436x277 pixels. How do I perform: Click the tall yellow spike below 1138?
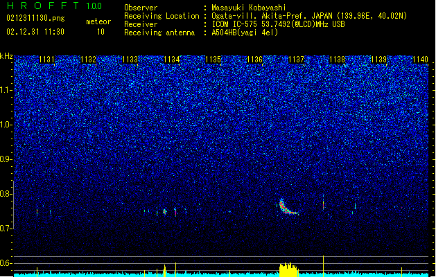click(x=323, y=266)
